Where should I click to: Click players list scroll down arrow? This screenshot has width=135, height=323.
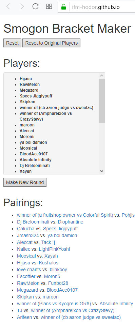tap(101, 171)
